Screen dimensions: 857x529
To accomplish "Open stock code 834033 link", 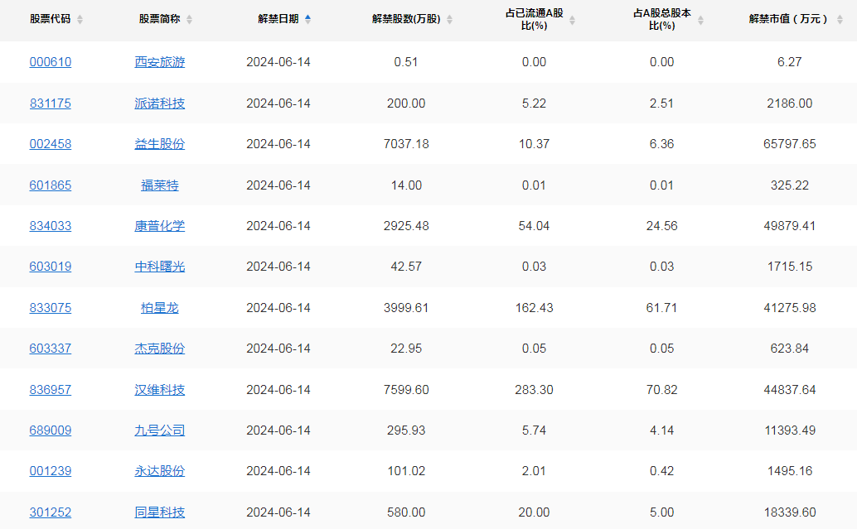I will click(x=51, y=226).
